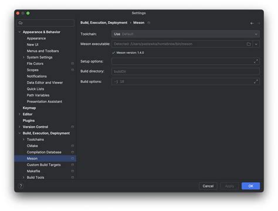Screen dimensions: 278x211
Task: Open the Toolchain dropdown
Action: pos(185,34)
